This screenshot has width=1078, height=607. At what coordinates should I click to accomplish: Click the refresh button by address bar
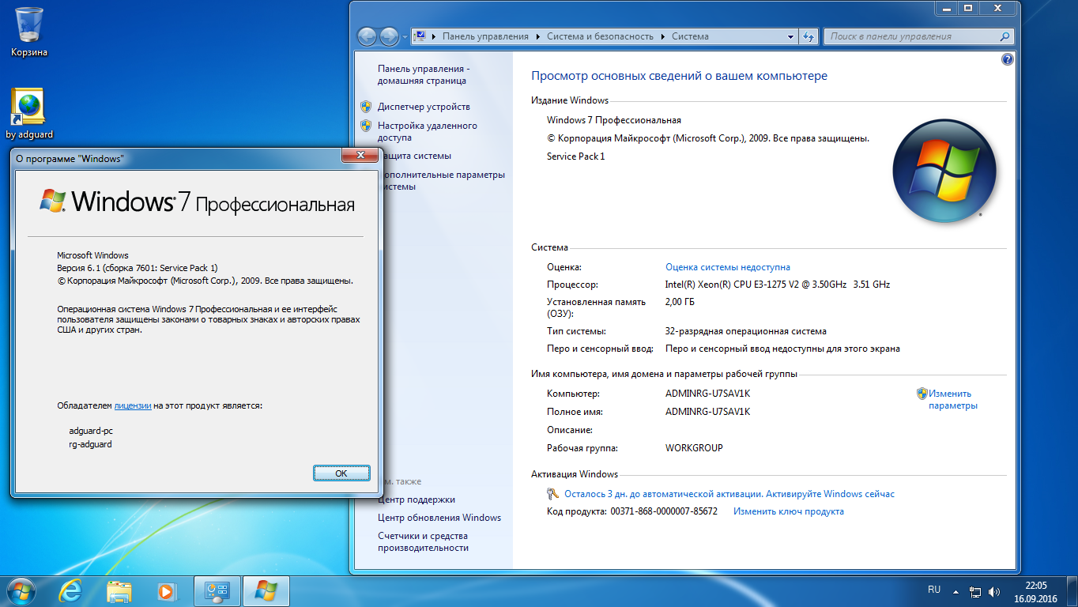[808, 36]
